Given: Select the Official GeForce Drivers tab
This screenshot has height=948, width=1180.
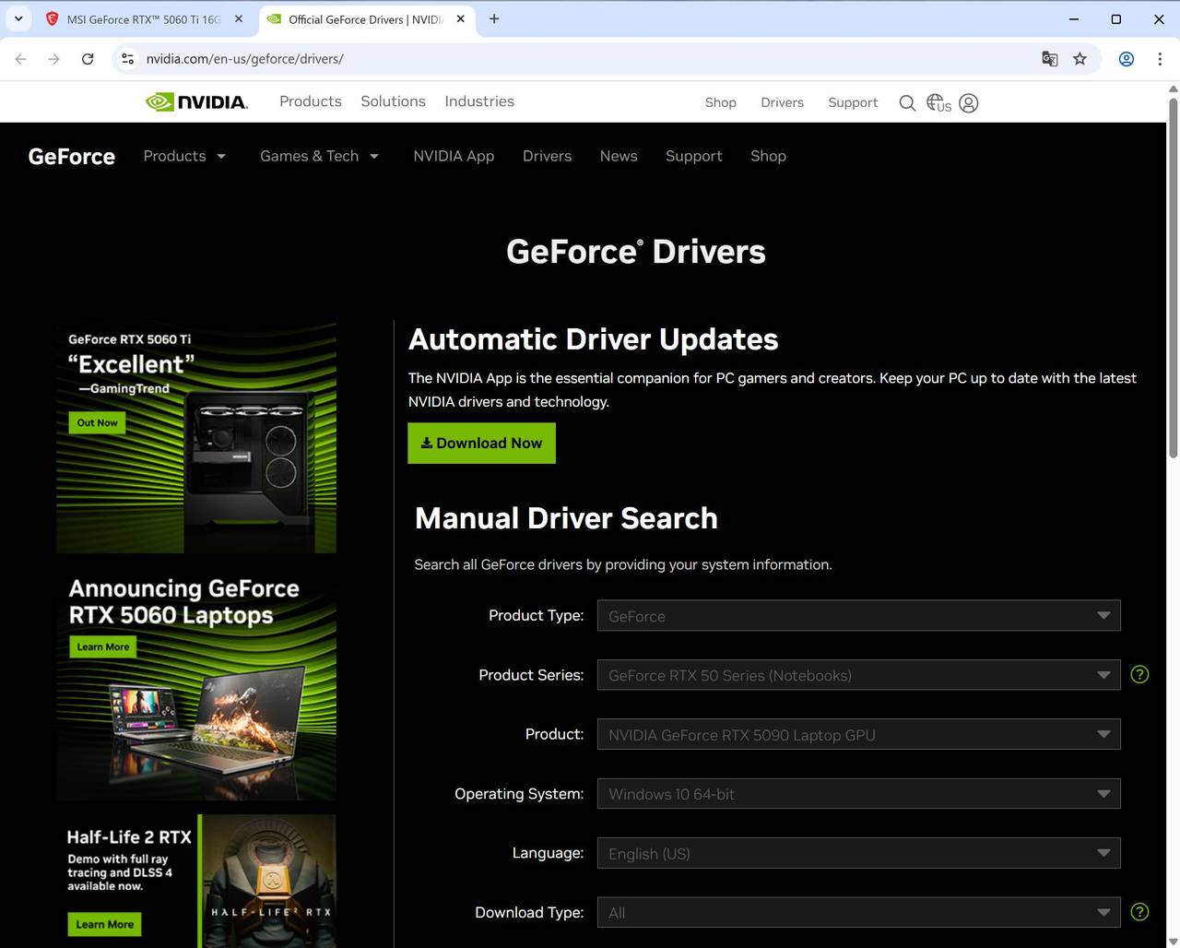Looking at the screenshot, I should pyautogui.click(x=366, y=18).
